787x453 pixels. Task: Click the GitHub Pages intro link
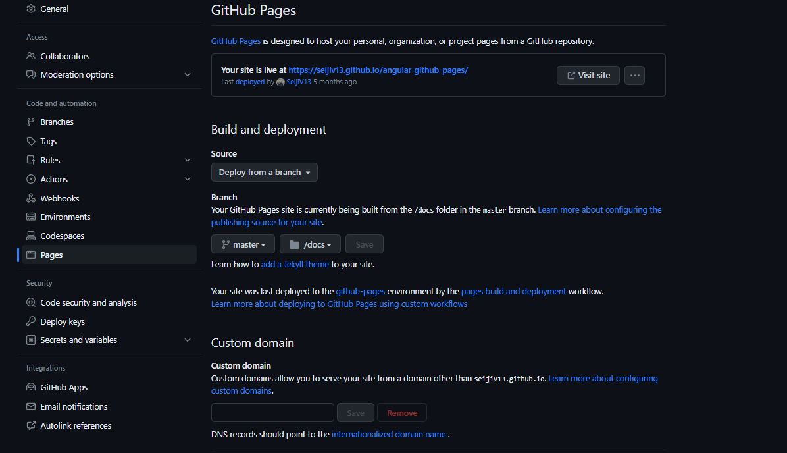(x=236, y=41)
